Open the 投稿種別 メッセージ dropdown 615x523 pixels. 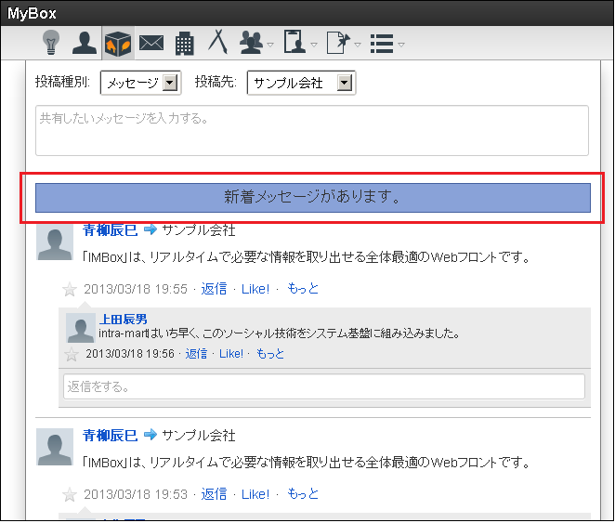[141, 83]
